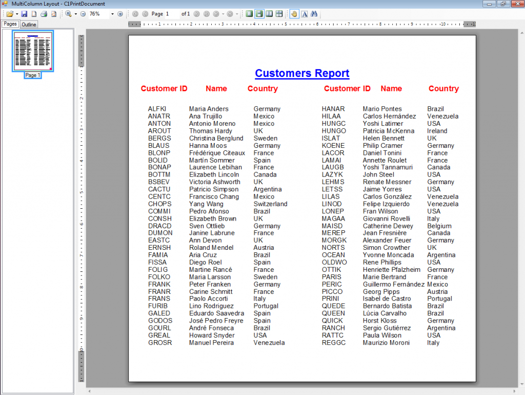Switch to facing pages view

269,14
